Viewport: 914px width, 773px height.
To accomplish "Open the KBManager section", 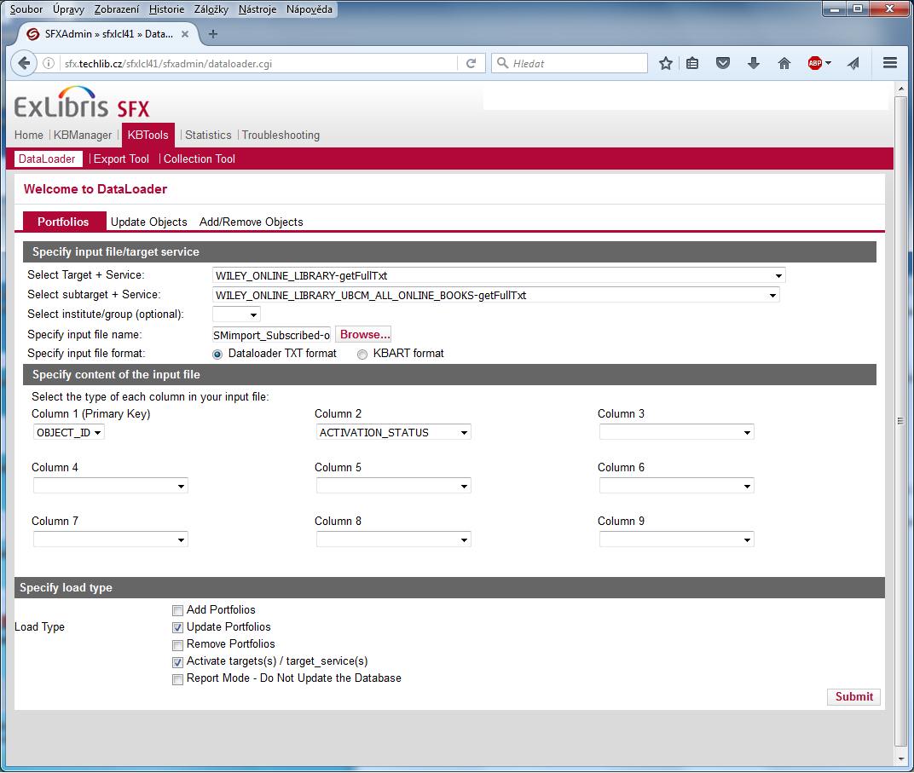I will tap(83, 136).
